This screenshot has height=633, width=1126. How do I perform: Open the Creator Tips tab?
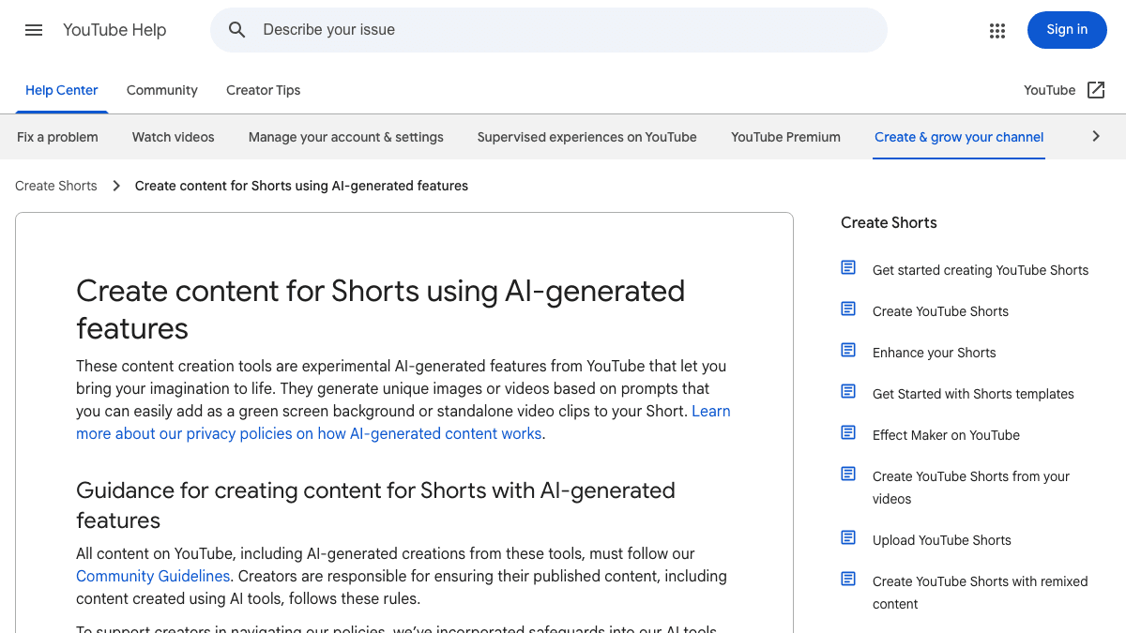tap(264, 91)
